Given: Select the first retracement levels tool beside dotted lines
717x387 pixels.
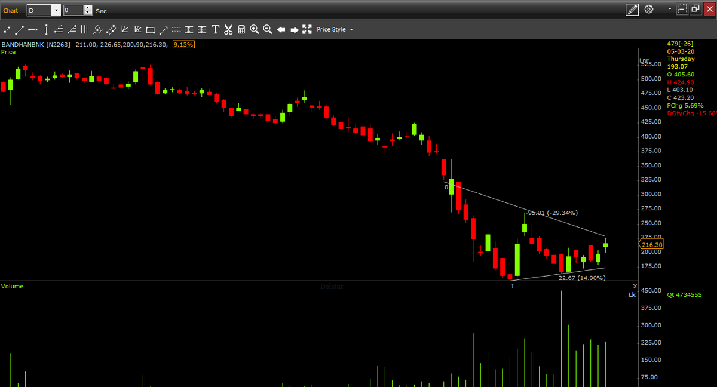Looking at the screenshot, I should pos(189,29).
